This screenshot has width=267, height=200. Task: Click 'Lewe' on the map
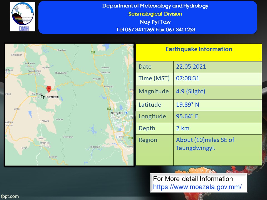point(122,137)
